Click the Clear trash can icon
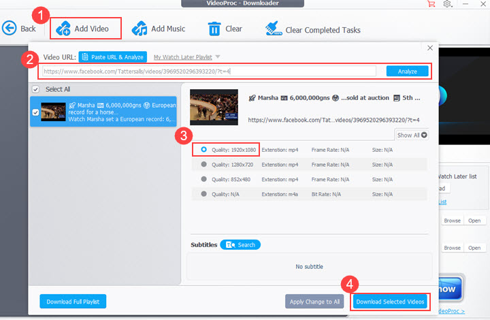 point(214,29)
